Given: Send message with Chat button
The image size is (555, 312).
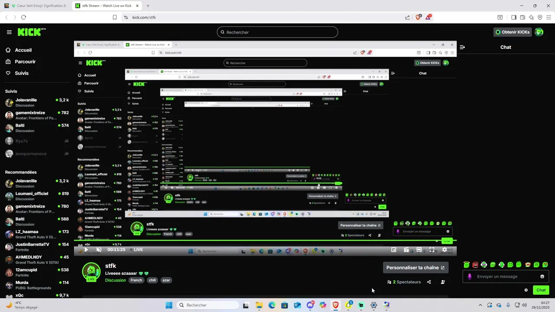Looking at the screenshot, I should pos(541,290).
